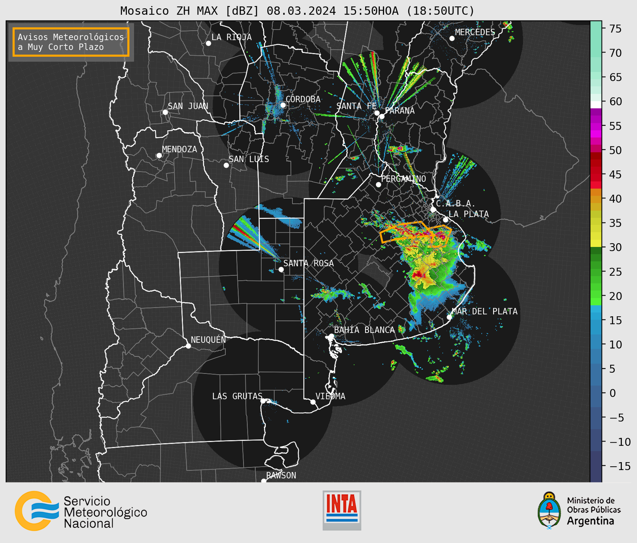This screenshot has width=637, height=543.
Task: Click the NEUQUÉN city marker dot
Action: pyautogui.click(x=188, y=346)
